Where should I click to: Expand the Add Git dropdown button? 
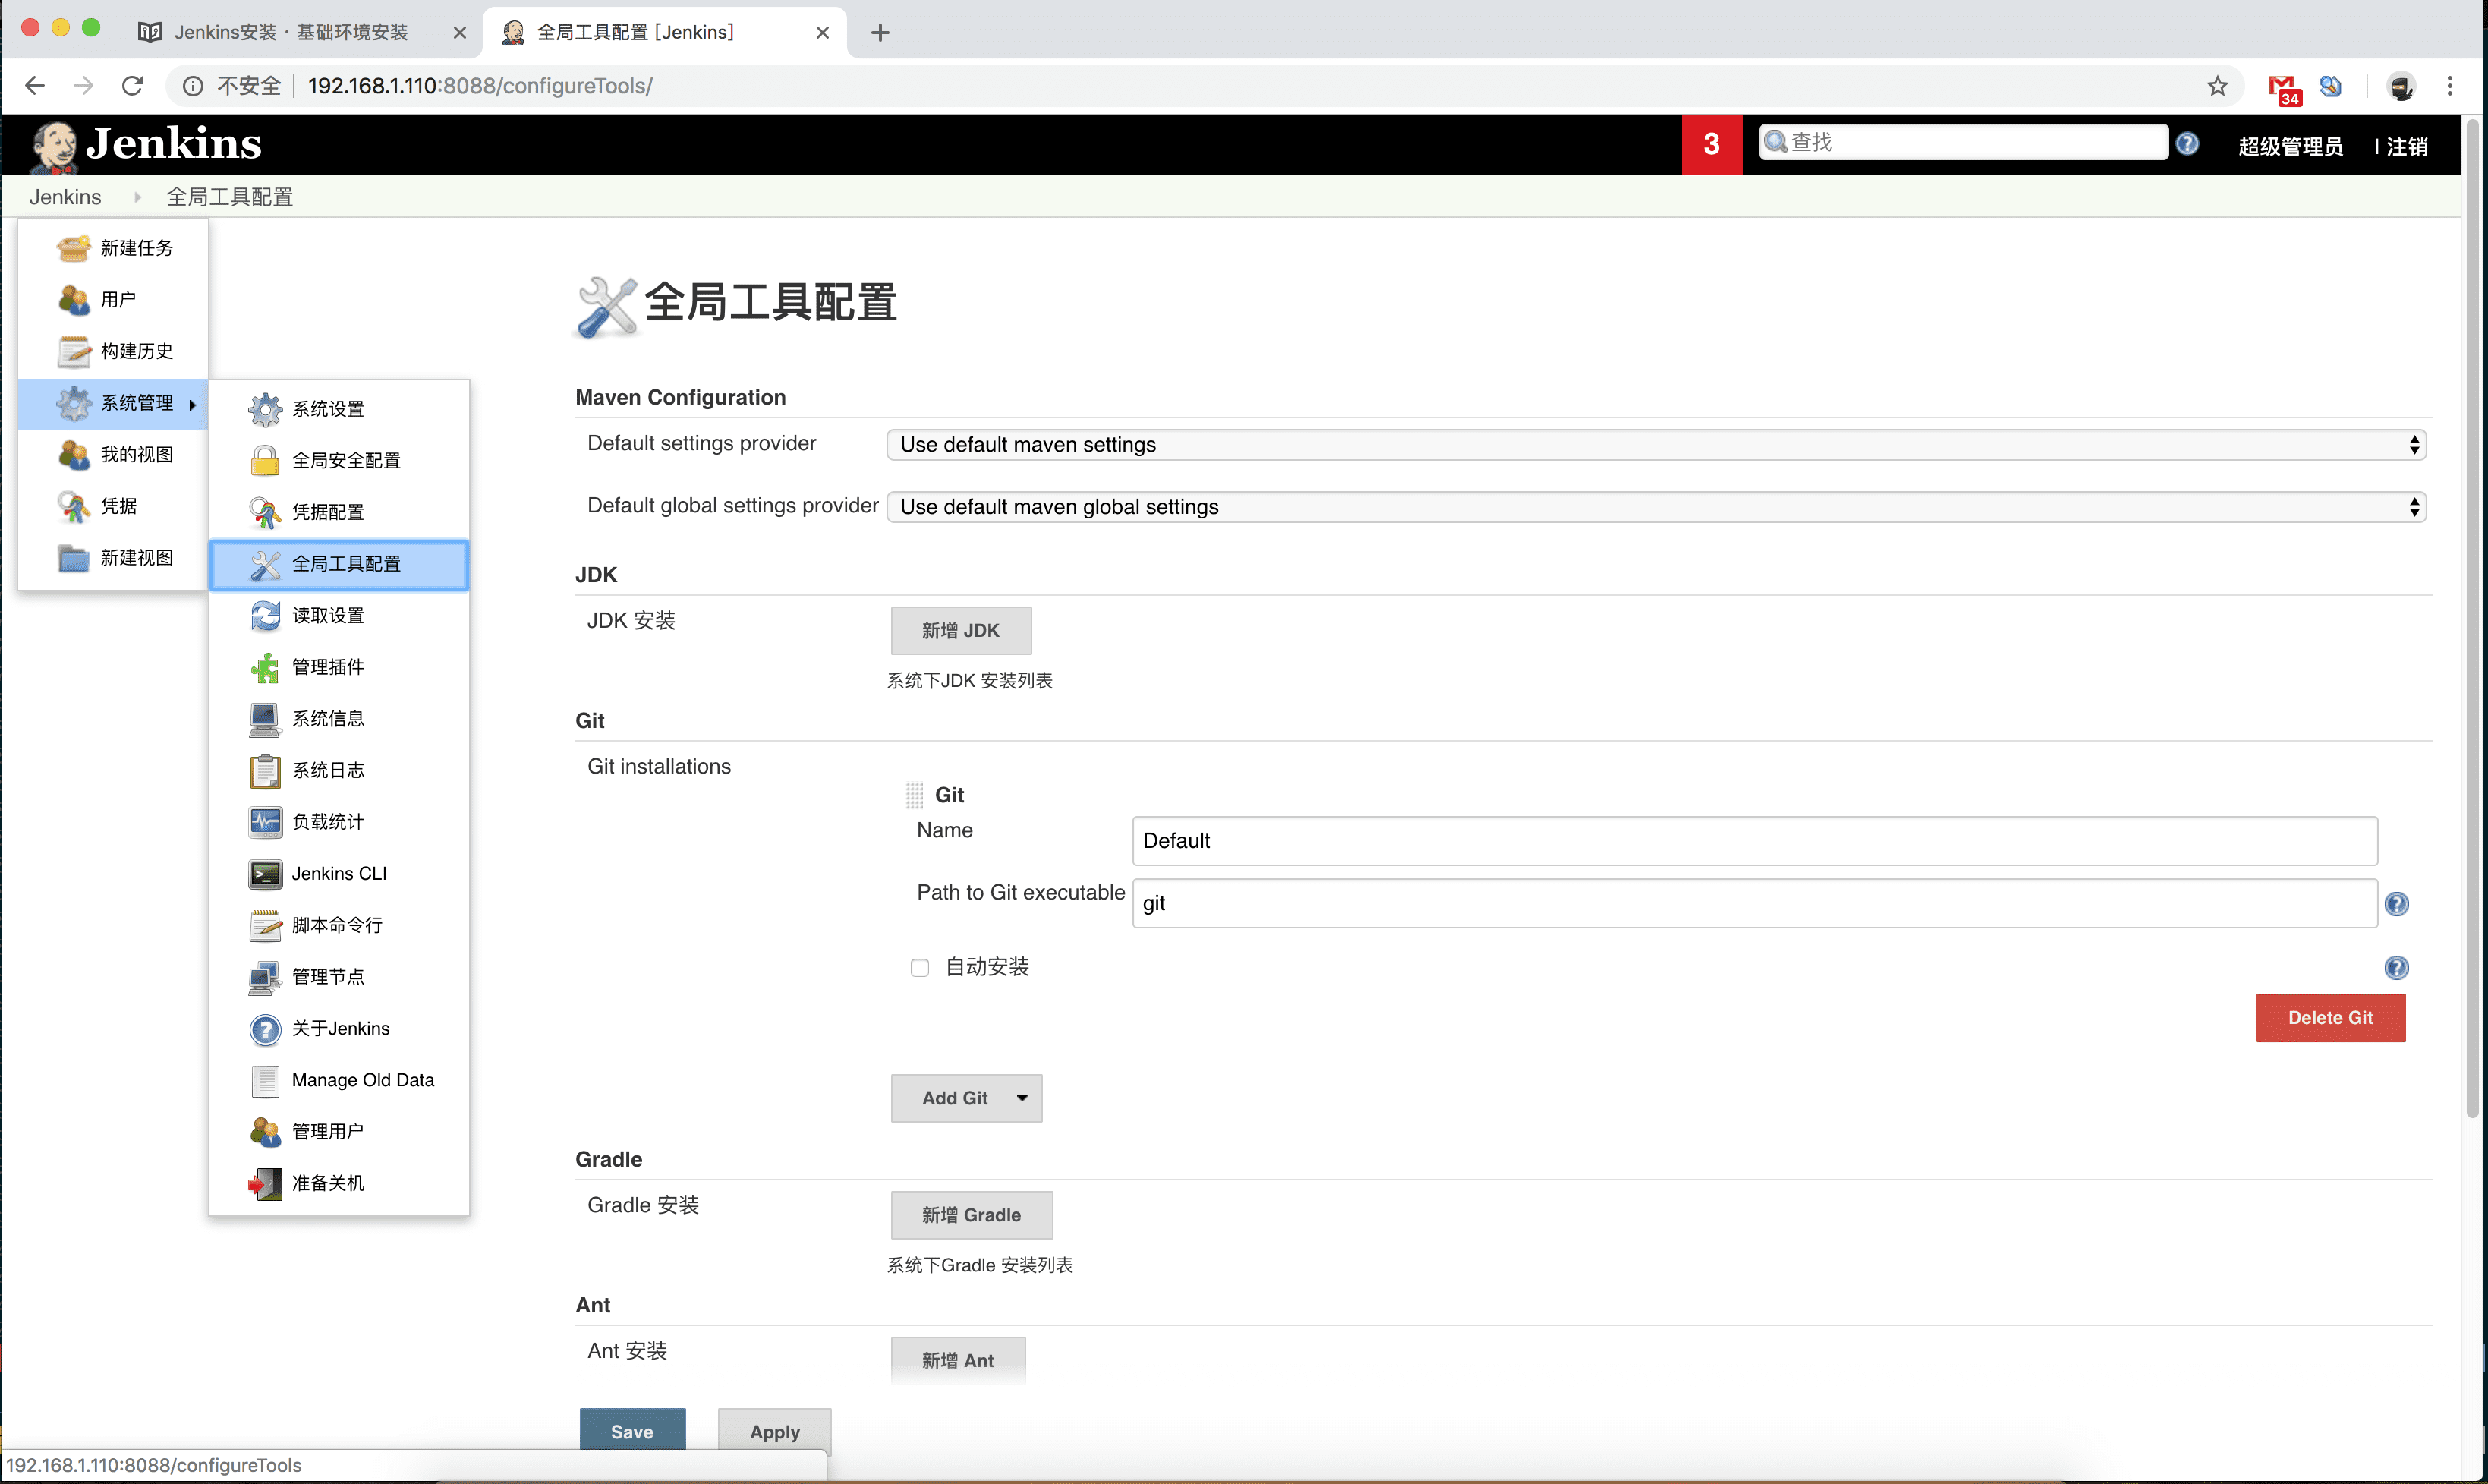pyautogui.click(x=965, y=1098)
